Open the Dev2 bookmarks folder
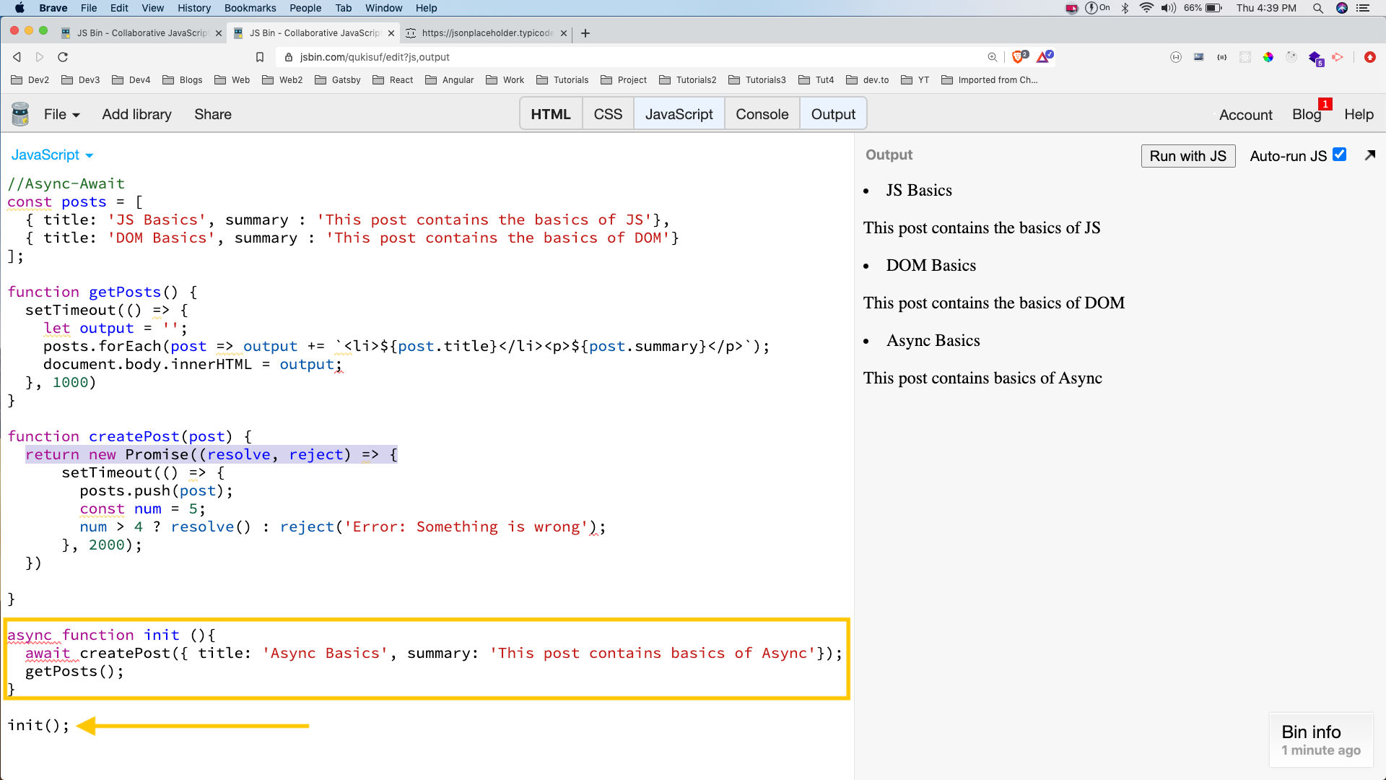The height and width of the screenshot is (780, 1386). (x=30, y=80)
